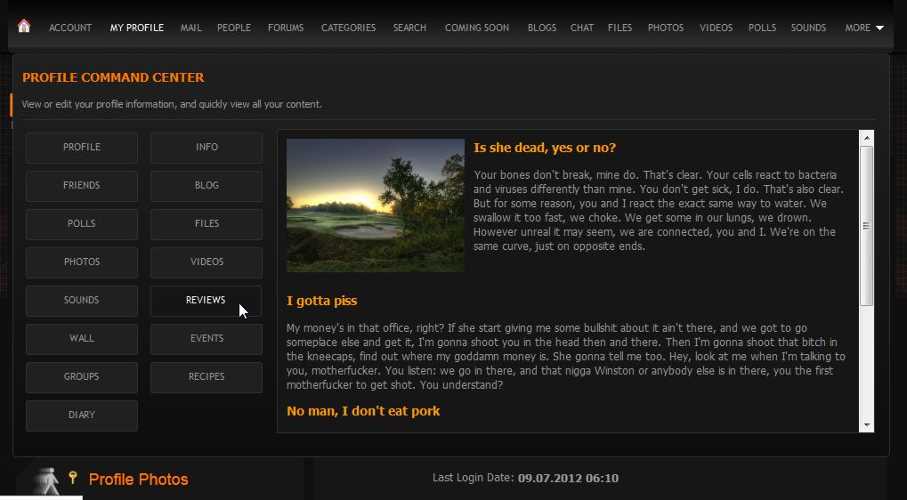Click the VIDEOS command center button
The image size is (907, 500).
click(207, 262)
